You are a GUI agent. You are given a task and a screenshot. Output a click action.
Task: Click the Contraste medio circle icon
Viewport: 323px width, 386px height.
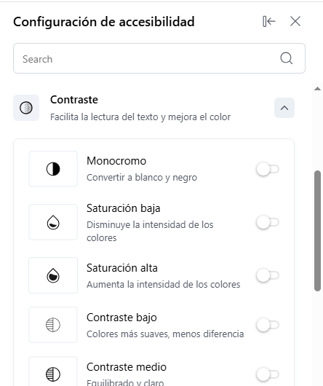coord(53,374)
